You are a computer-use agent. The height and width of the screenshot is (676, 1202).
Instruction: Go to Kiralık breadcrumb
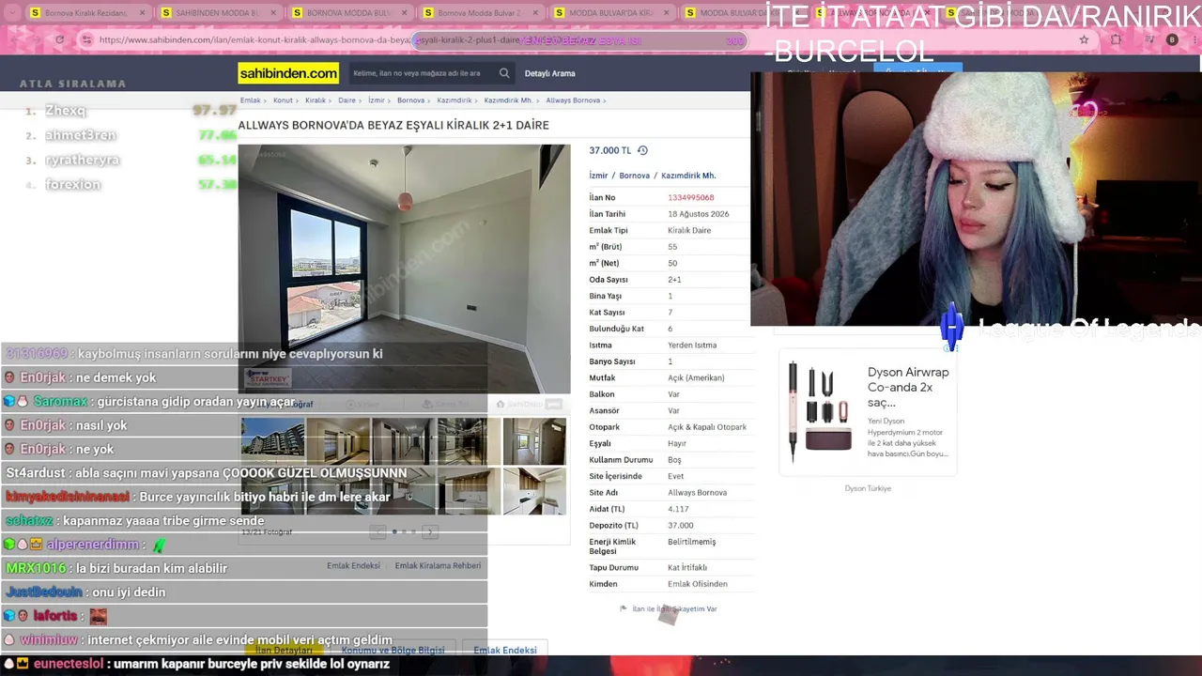pyautogui.click(x=315, y=100)
